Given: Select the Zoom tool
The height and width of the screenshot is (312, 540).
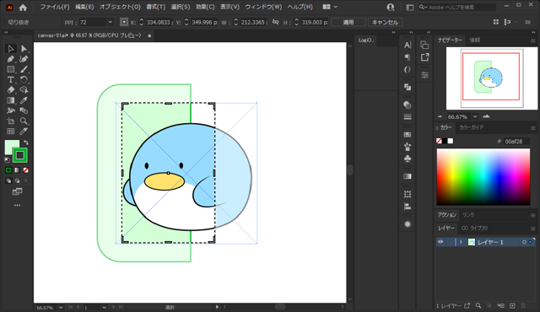Looking at the screenshot, I should click(24, 121).
